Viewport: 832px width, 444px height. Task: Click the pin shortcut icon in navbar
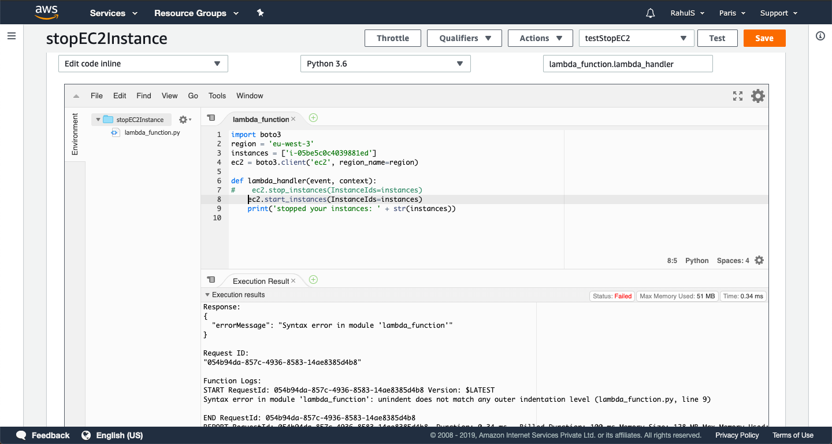coord(260,13)
